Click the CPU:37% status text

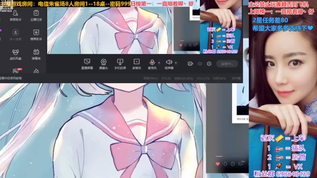[203, 78]
